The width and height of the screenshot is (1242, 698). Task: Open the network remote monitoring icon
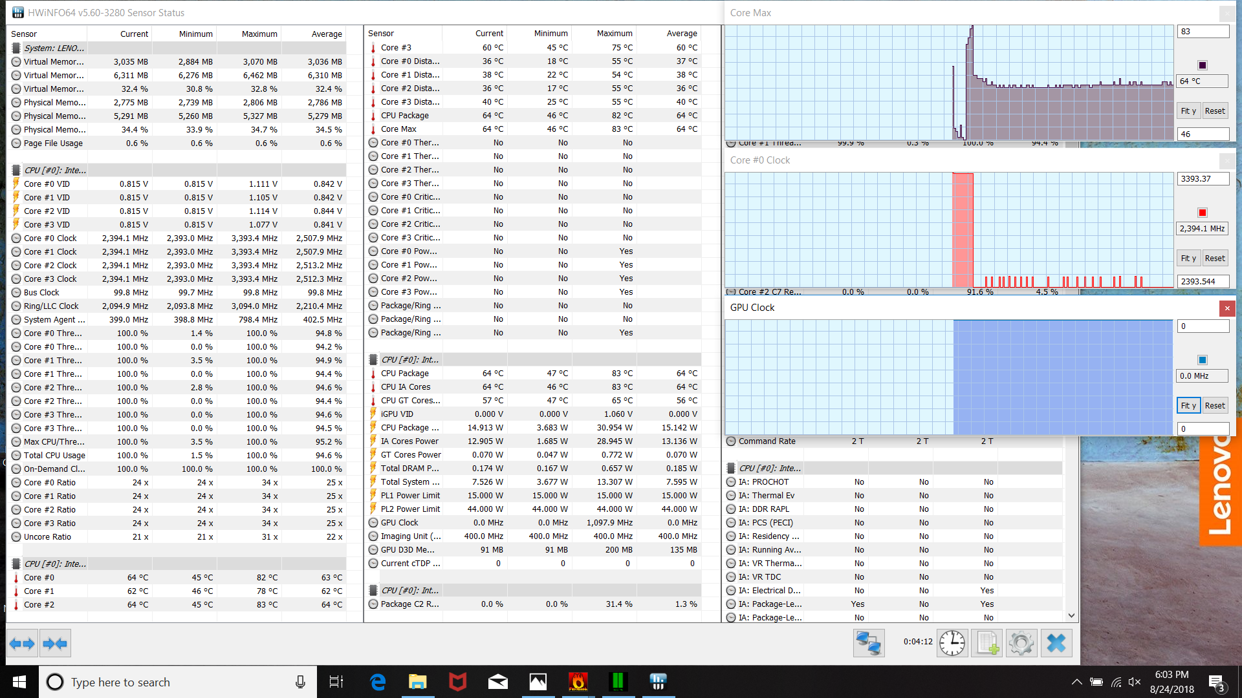(x=868, y=643)
